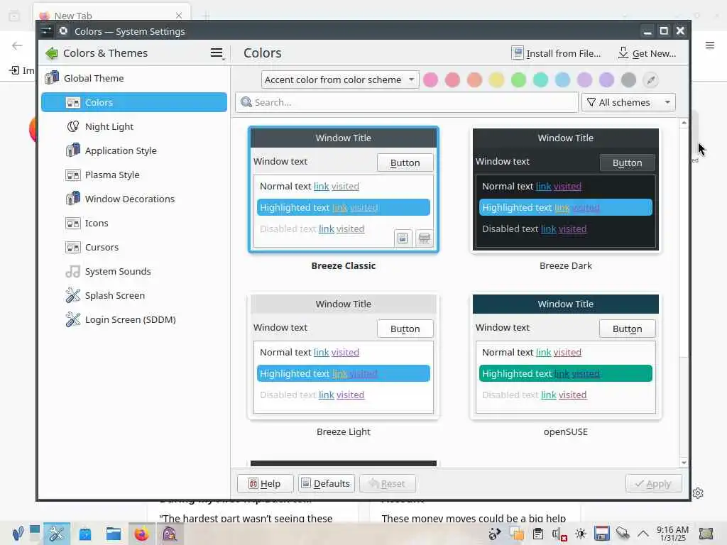This screenshot has height=545, width=727.
Task: Open Window Decorations settings
Action: 134,199
